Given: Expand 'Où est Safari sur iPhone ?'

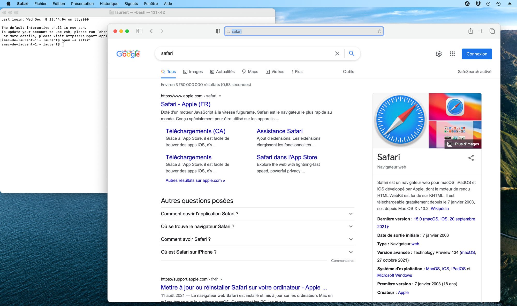Looking at the screenshot, I should point(257,252).
